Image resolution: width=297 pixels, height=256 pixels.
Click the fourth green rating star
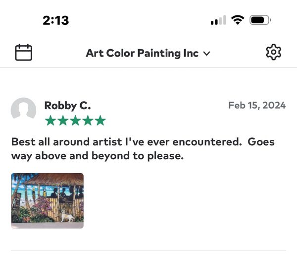click(88, 121)
